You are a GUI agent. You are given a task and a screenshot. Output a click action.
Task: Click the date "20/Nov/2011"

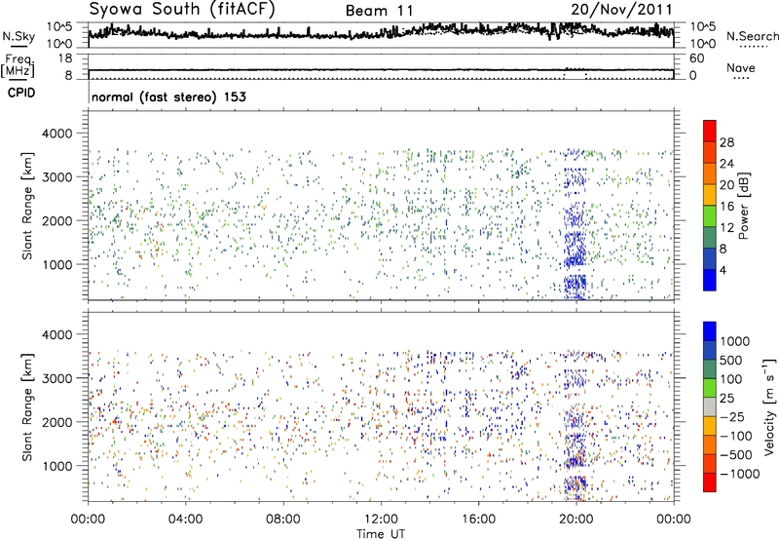click(621, 9)
